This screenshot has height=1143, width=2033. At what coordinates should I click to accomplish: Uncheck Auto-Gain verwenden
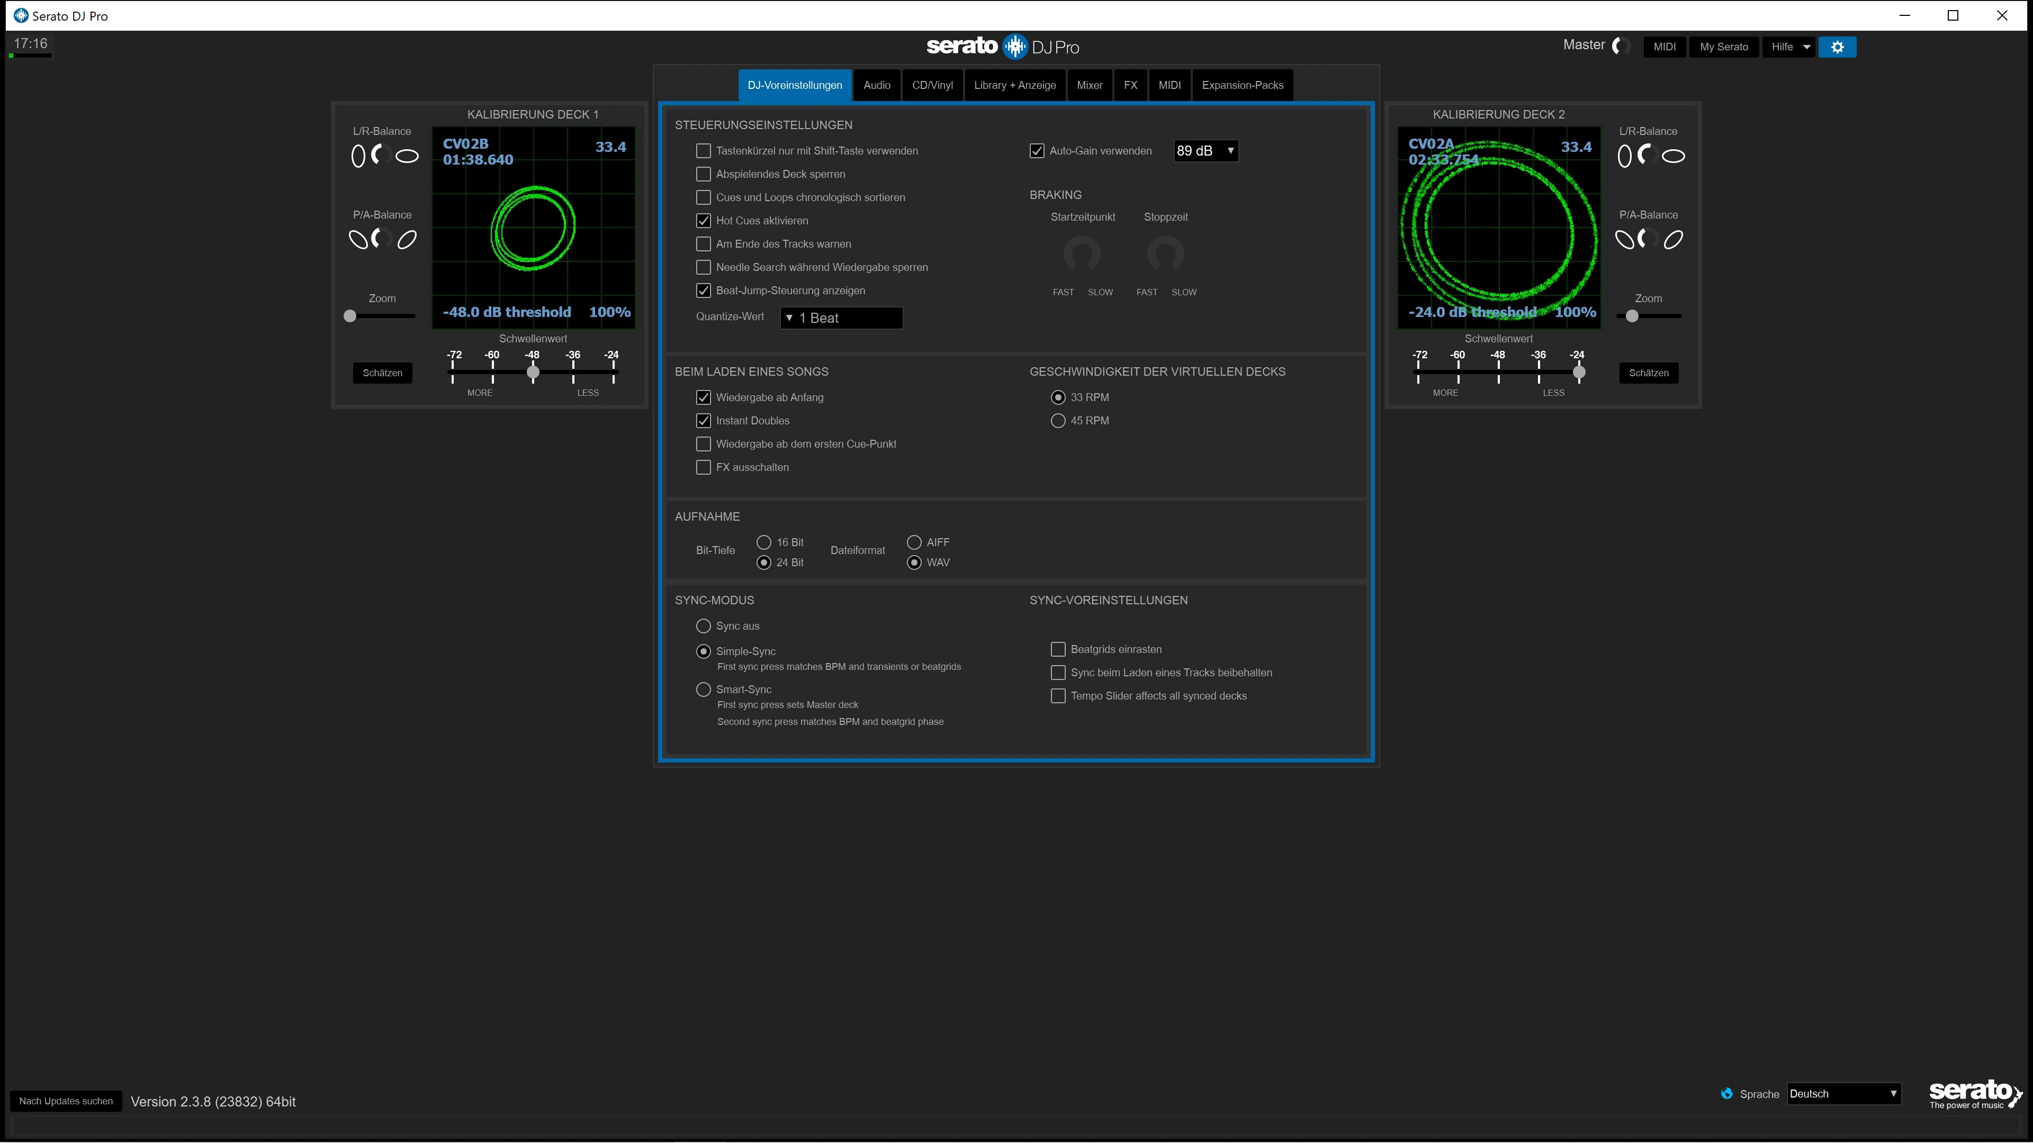coord(1037,151)
